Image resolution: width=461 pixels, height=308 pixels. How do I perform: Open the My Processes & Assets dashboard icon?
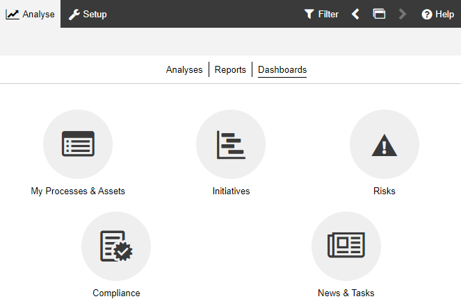coord(78,144)
